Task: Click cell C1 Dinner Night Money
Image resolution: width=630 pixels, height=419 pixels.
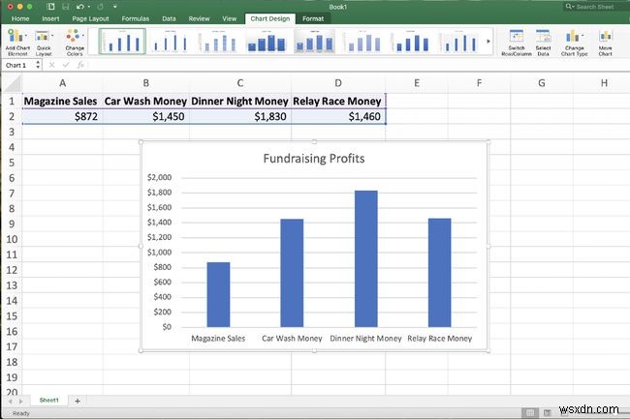Action: [240, 101]
